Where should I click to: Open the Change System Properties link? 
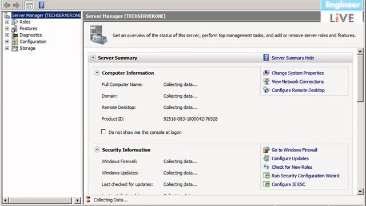click(297, 73)
